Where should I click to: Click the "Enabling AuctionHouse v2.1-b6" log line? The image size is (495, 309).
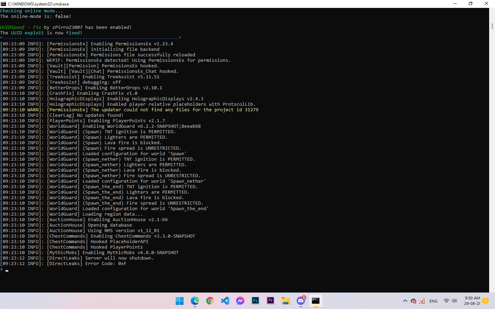[x=84, y=220]
